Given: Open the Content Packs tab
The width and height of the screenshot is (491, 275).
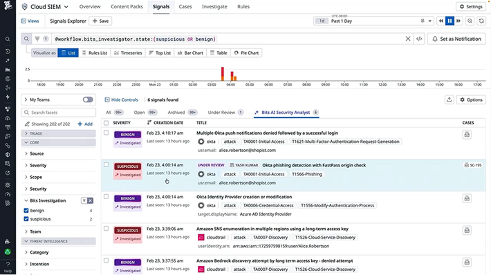Looking at the screenshot, I should (x=127, y=7).
